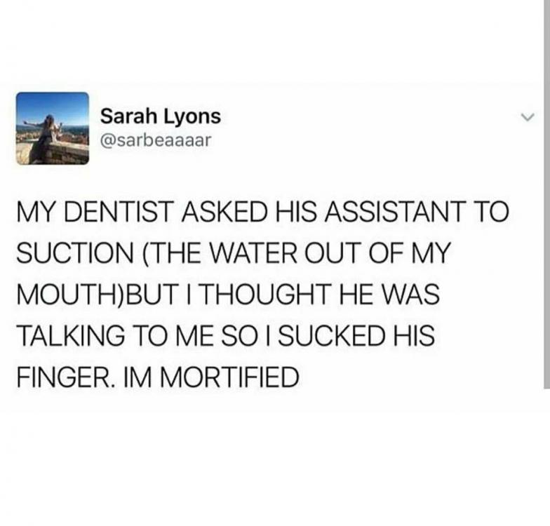Click the word SUCTION in the tweet
This screenshot has height=526, width=550.
(x=74, y=252)
